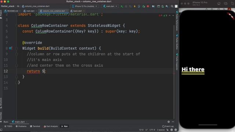Click the Debug bug icon in toolbar
The width and height of the screenshot is (235, 132).
pyautogui.click(x=126, y=6)
